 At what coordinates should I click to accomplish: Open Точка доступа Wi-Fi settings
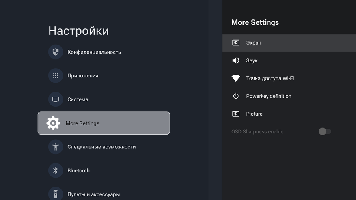270,78
